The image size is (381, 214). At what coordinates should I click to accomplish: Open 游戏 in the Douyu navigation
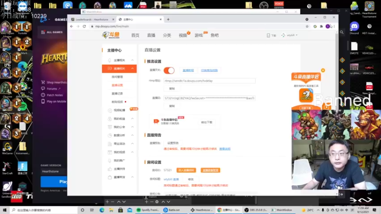click(199, 35)
